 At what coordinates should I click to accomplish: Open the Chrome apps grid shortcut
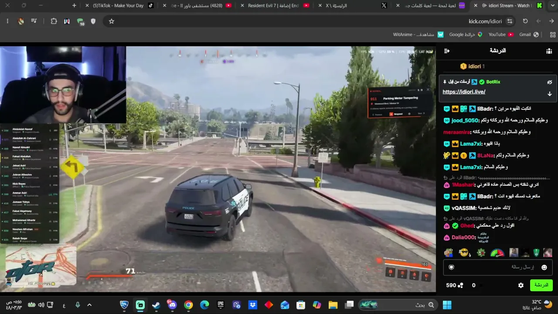tap(553, 34)
